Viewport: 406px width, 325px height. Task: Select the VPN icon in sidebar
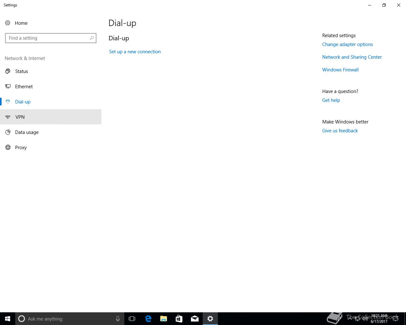point(8,117)
